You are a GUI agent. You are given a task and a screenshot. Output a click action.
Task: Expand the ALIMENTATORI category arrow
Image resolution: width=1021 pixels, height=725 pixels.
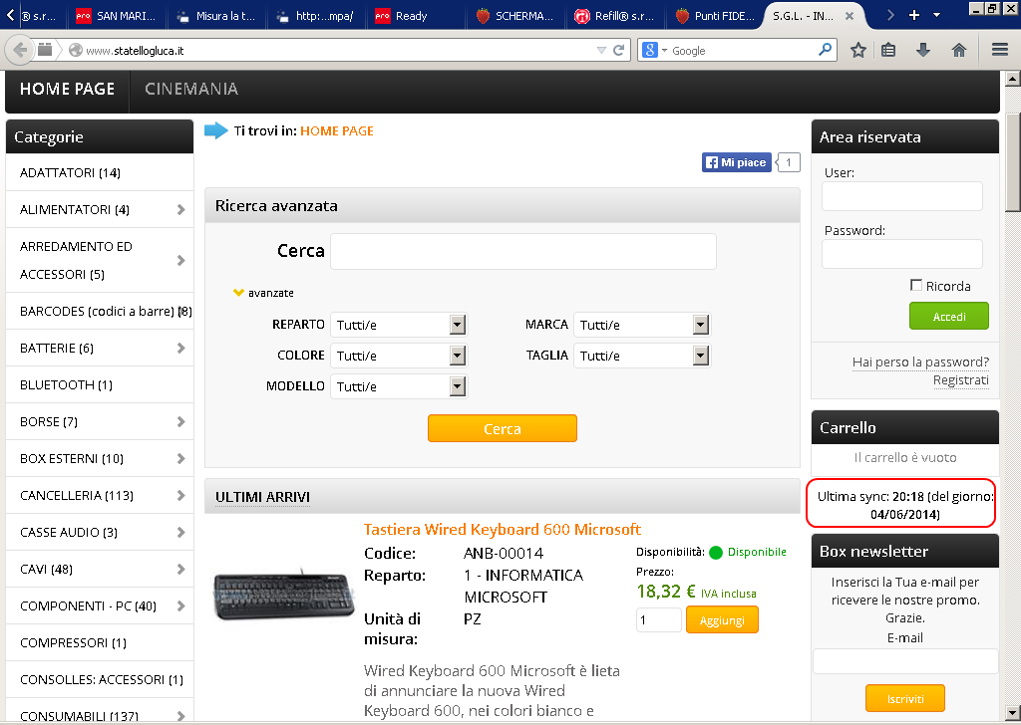click(181, 209)
